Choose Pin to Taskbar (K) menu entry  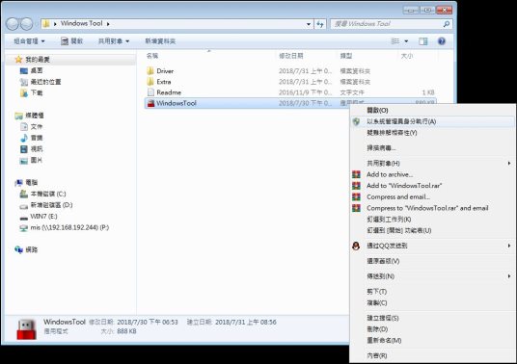(x=432, y=220)
